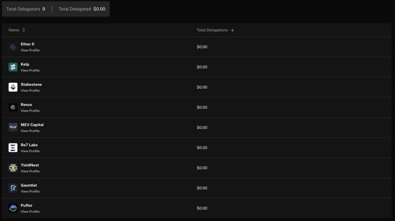Click the Kelp logo icon
Viewport: 395px width, 221px height.
click(x=13, y=67)
